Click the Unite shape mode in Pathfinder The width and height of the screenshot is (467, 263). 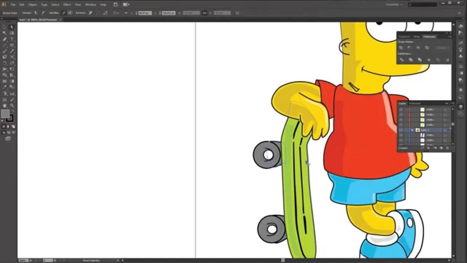(401, 47)
